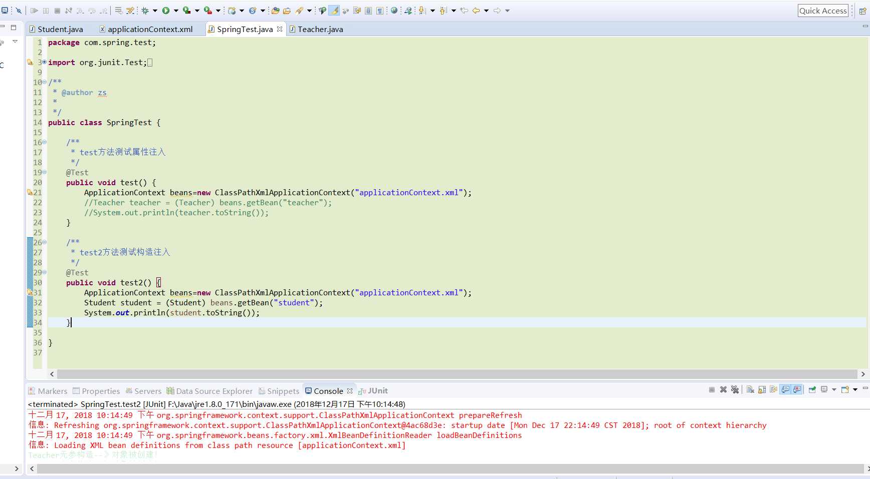Open the Open Console dropdown arrow
The width and height of the screenshot is (870, 479).
(855, 389)
